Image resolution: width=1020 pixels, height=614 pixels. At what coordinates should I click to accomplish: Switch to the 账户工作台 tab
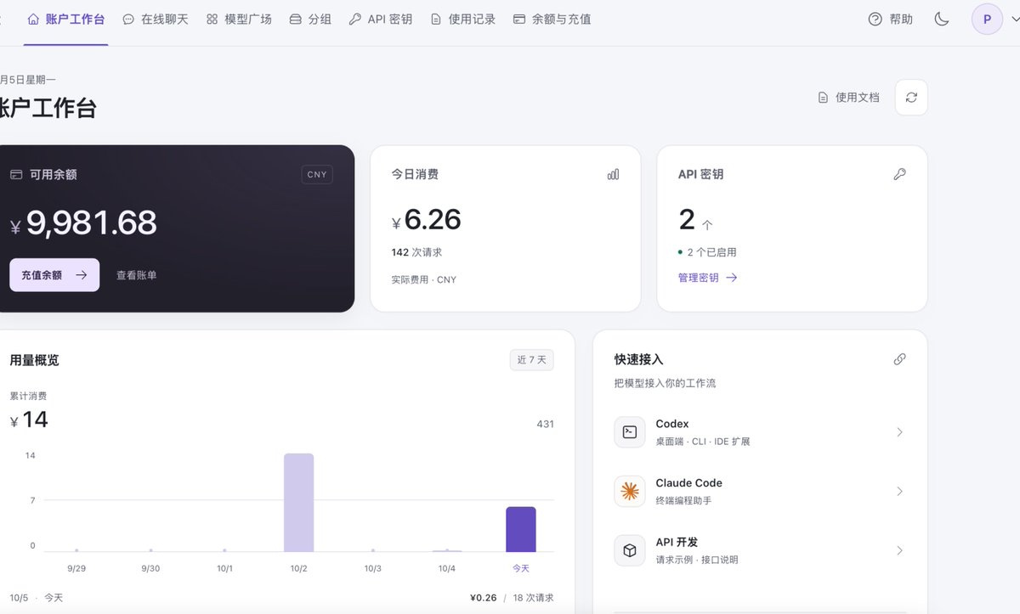[x=66, y=19]
